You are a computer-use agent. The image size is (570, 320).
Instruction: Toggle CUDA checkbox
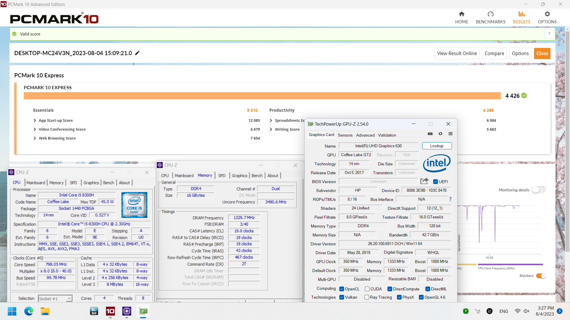(367, 289)
